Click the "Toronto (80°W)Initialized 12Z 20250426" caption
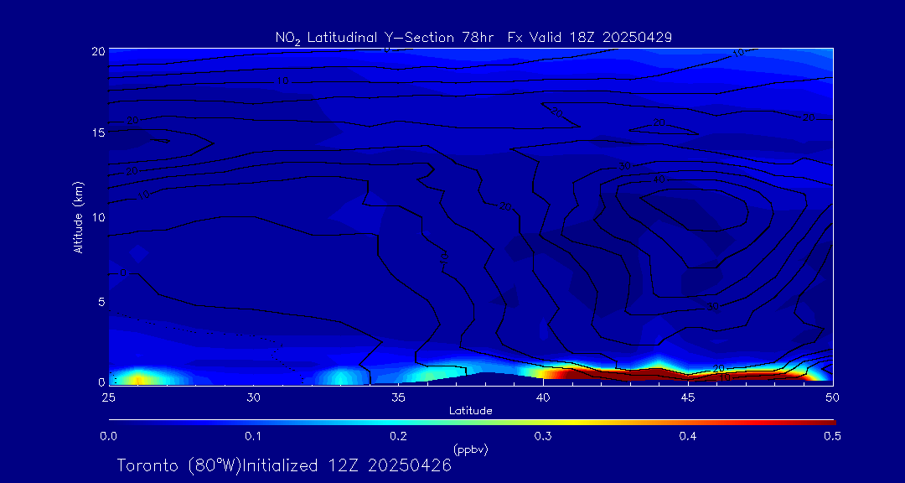 pyautogui.click(x=284, y=465)
